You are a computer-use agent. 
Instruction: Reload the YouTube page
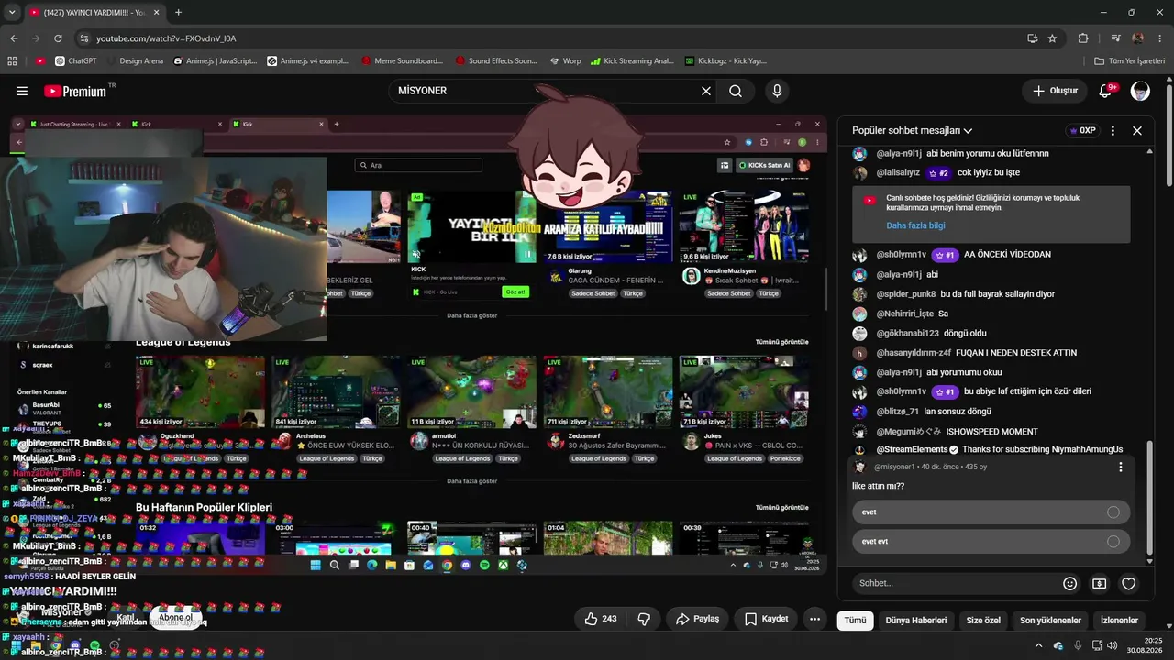coord(58,38)
